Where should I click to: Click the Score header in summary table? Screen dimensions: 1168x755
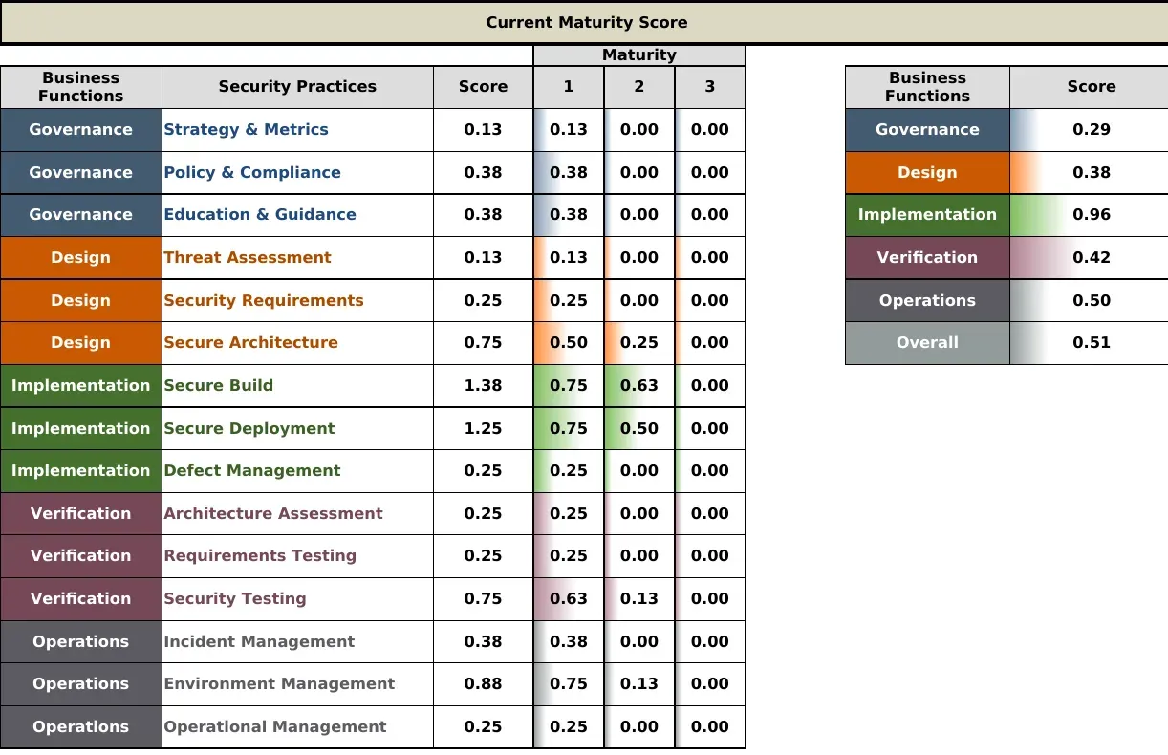click(1089, 87)
